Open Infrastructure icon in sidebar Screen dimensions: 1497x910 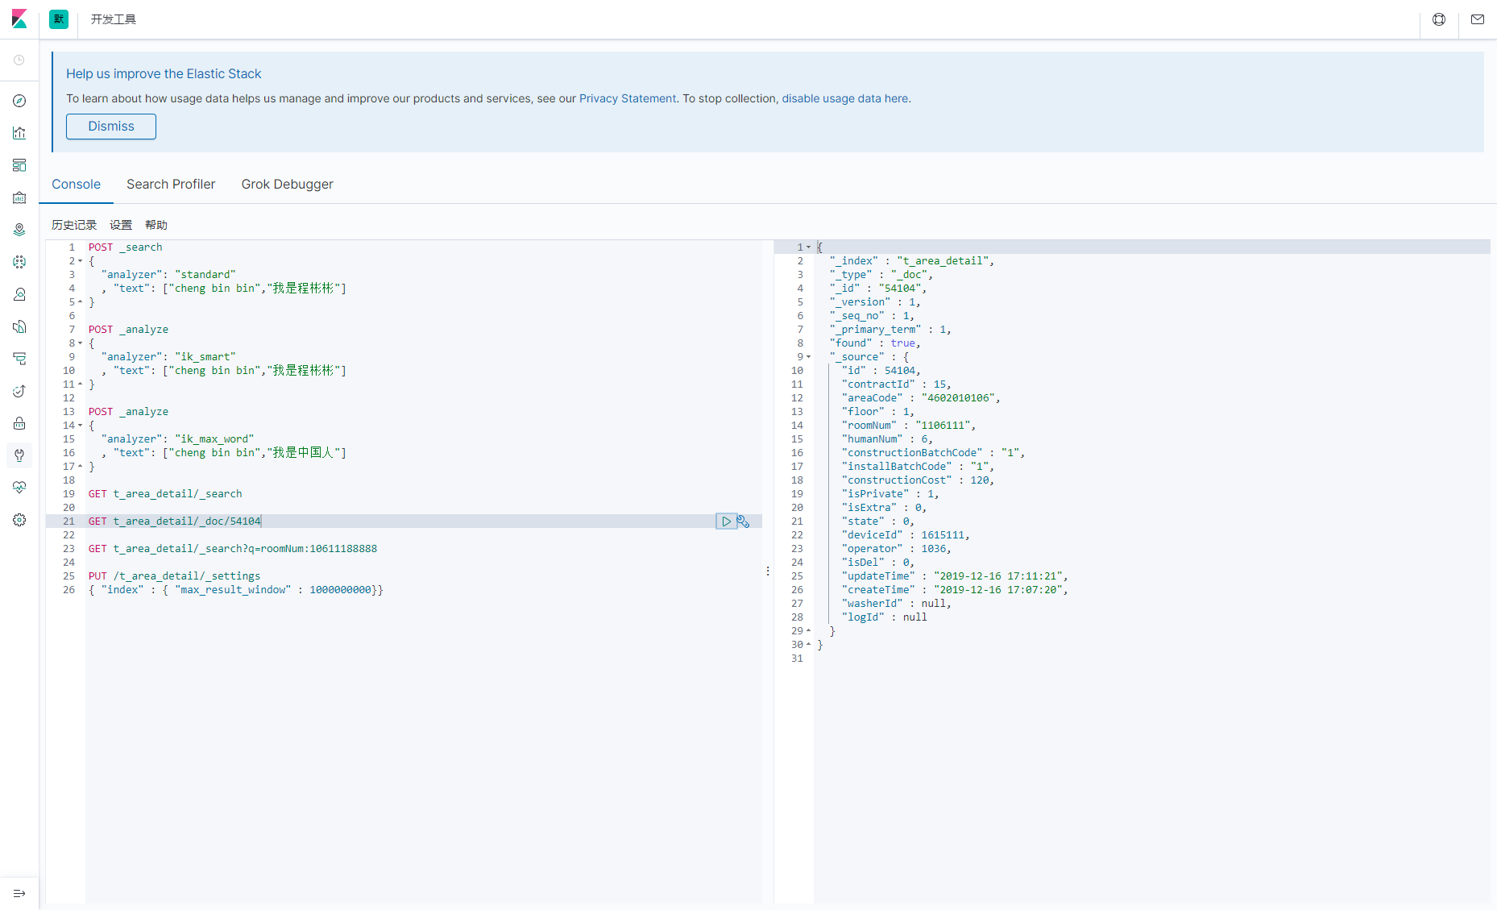pyautogui.click(x=19, y=294)
